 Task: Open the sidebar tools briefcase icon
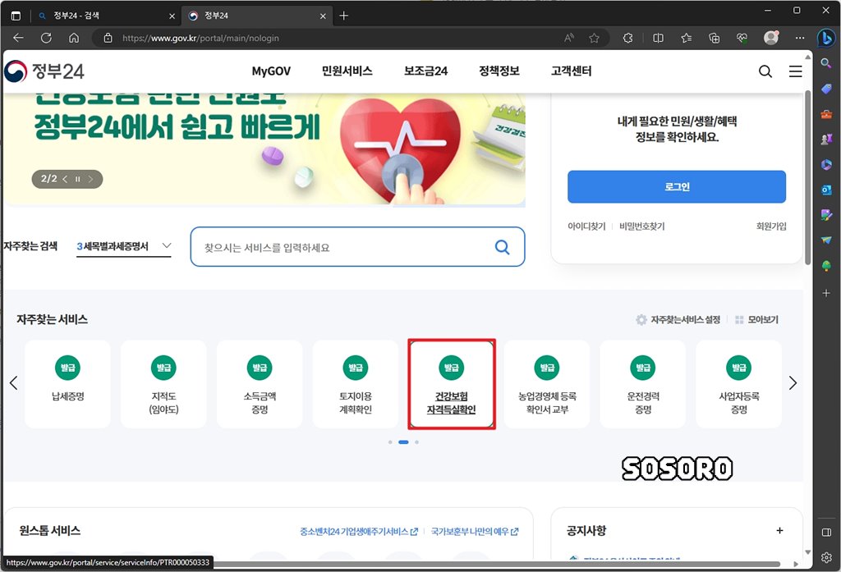click(826, 113)
